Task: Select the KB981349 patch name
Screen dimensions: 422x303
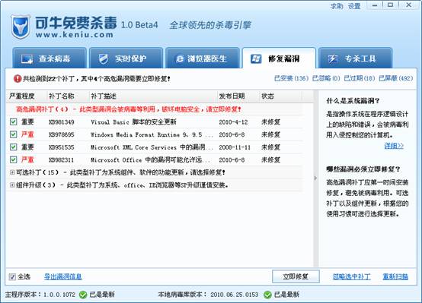Action: [62, 122]
